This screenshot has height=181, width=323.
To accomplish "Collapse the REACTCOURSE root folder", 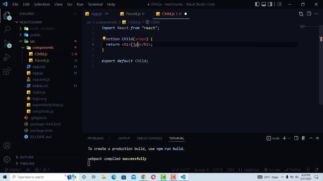I will pyautogui.click(x=17, y=22).
